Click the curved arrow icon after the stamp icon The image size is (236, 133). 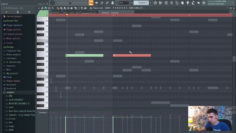tap(52, 8)
